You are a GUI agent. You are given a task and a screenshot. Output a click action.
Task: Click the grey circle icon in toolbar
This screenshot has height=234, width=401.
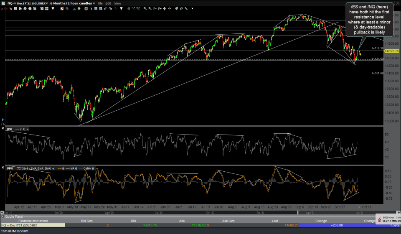pos(30,8)
